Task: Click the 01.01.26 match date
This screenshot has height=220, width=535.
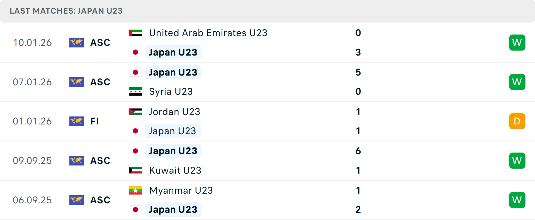Action: coord(32,121)
